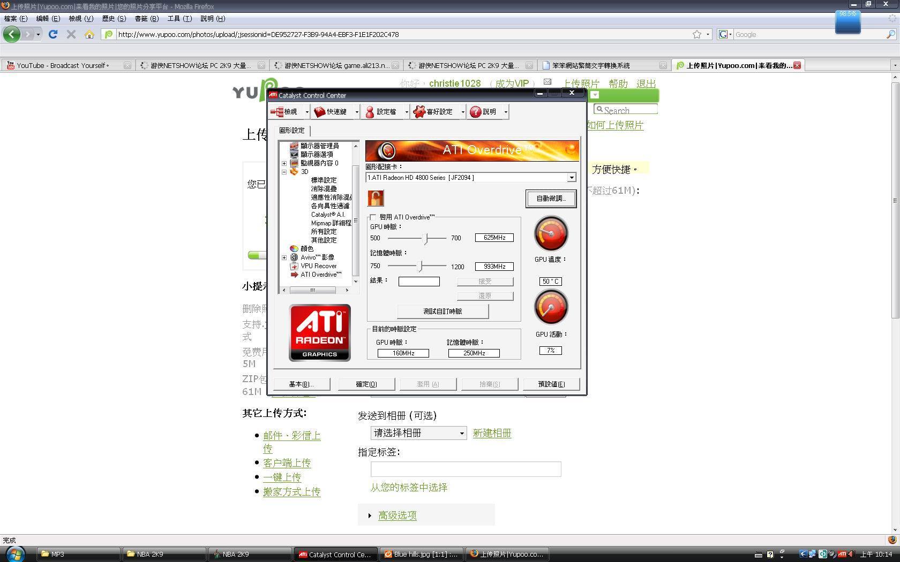Screen dimensions: 900x562
Task: Click the Overdrive unlock padlock icon
Action: tap(376, 198)
